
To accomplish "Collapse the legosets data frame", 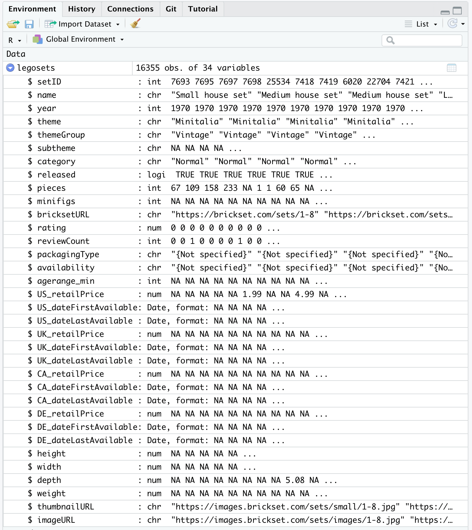I will (10, 68).
